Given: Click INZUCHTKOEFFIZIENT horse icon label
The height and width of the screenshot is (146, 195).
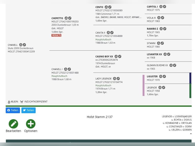Looking at the screenshot, I should point(34,102).
